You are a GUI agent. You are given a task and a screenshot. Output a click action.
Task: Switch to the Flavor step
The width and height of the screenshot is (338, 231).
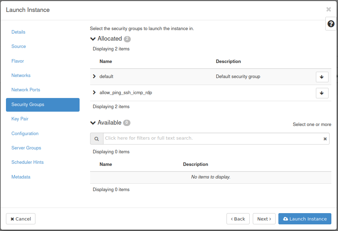(x=18, y=61)
